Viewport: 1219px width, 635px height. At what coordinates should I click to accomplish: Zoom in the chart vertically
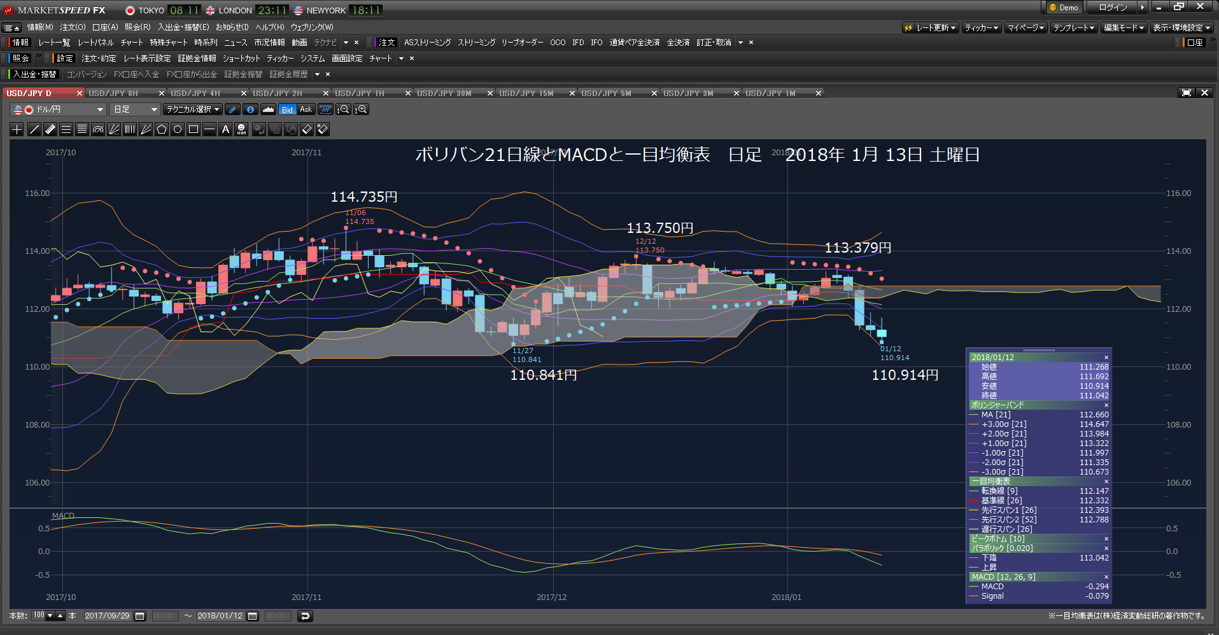[x=361, y=109]
